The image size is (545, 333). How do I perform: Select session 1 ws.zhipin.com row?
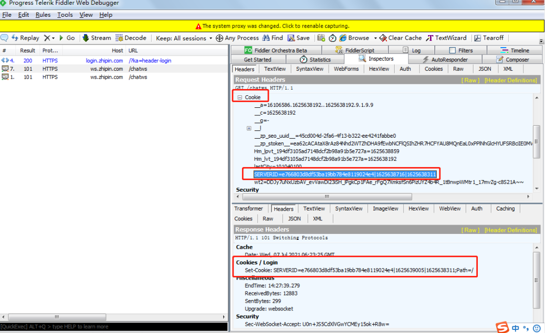114,77
